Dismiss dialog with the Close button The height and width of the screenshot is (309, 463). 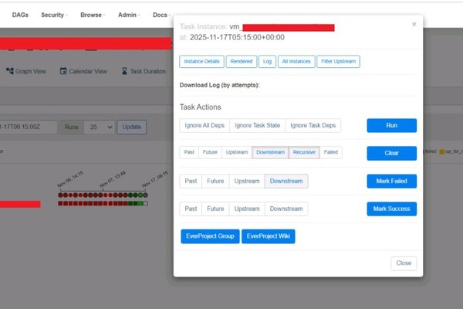click(404, 263)
